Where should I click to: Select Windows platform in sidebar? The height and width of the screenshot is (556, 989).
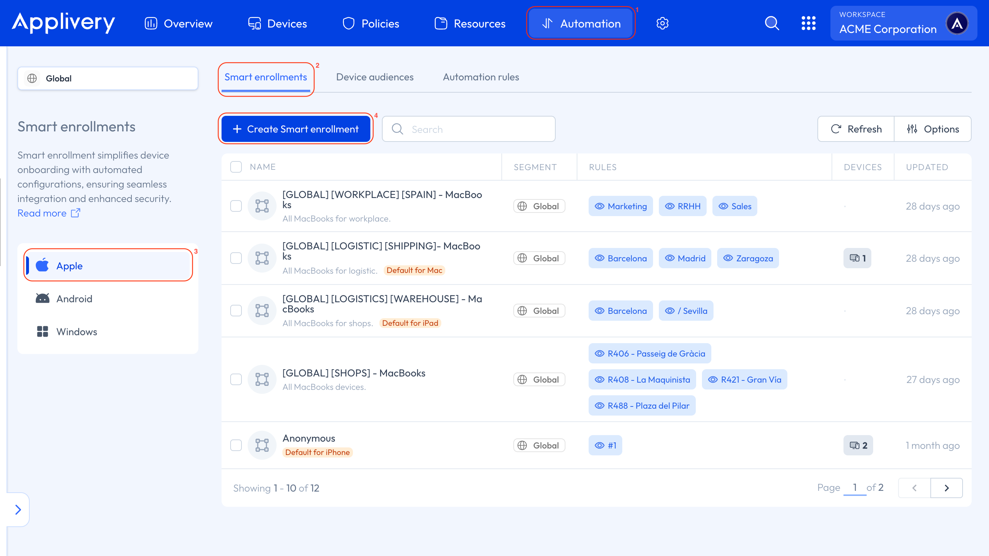[108, 331]
